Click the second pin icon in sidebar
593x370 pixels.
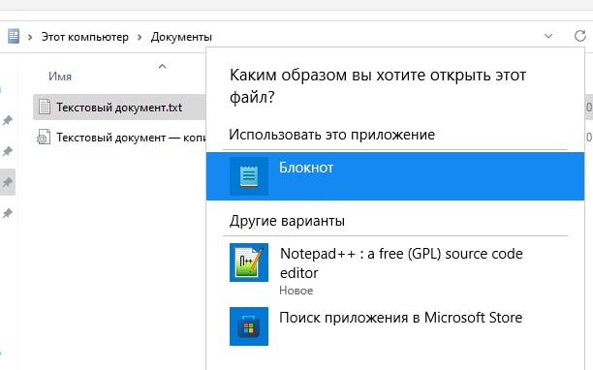[8, 151]
